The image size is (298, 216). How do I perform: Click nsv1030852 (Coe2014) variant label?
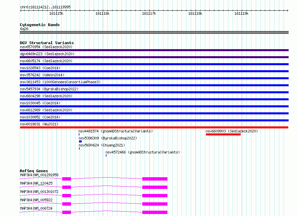click(x=40, y=117)
